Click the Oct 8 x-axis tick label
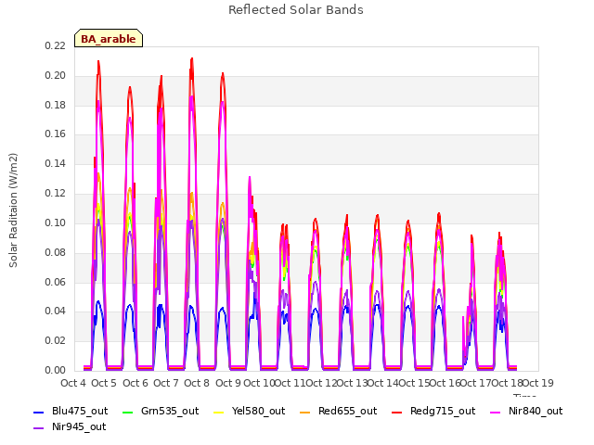 pyautogui.click(x=197, y=383)
